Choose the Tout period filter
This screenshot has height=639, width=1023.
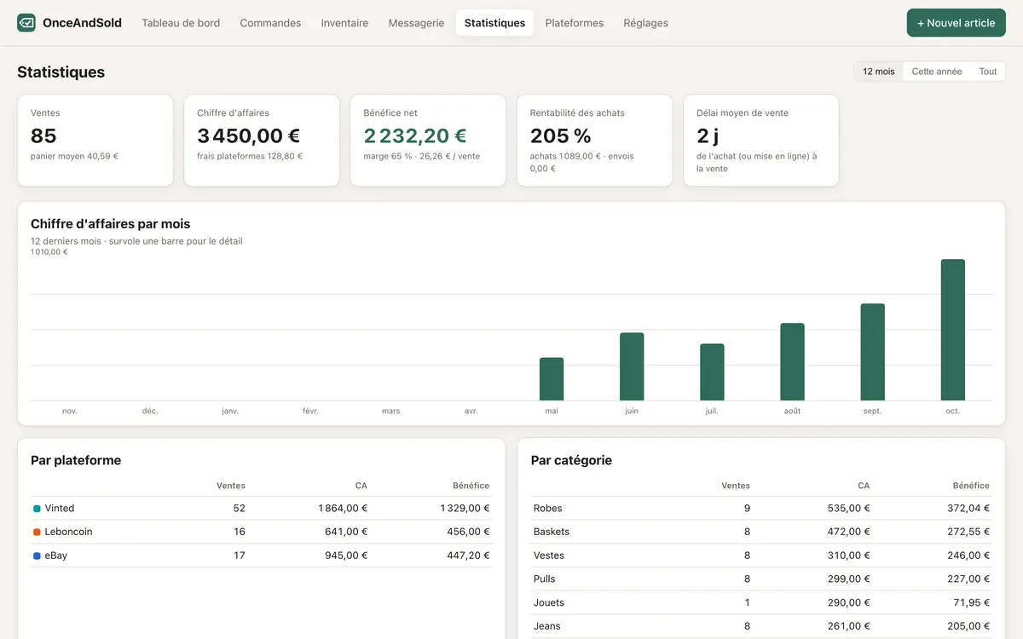[988, 72]
